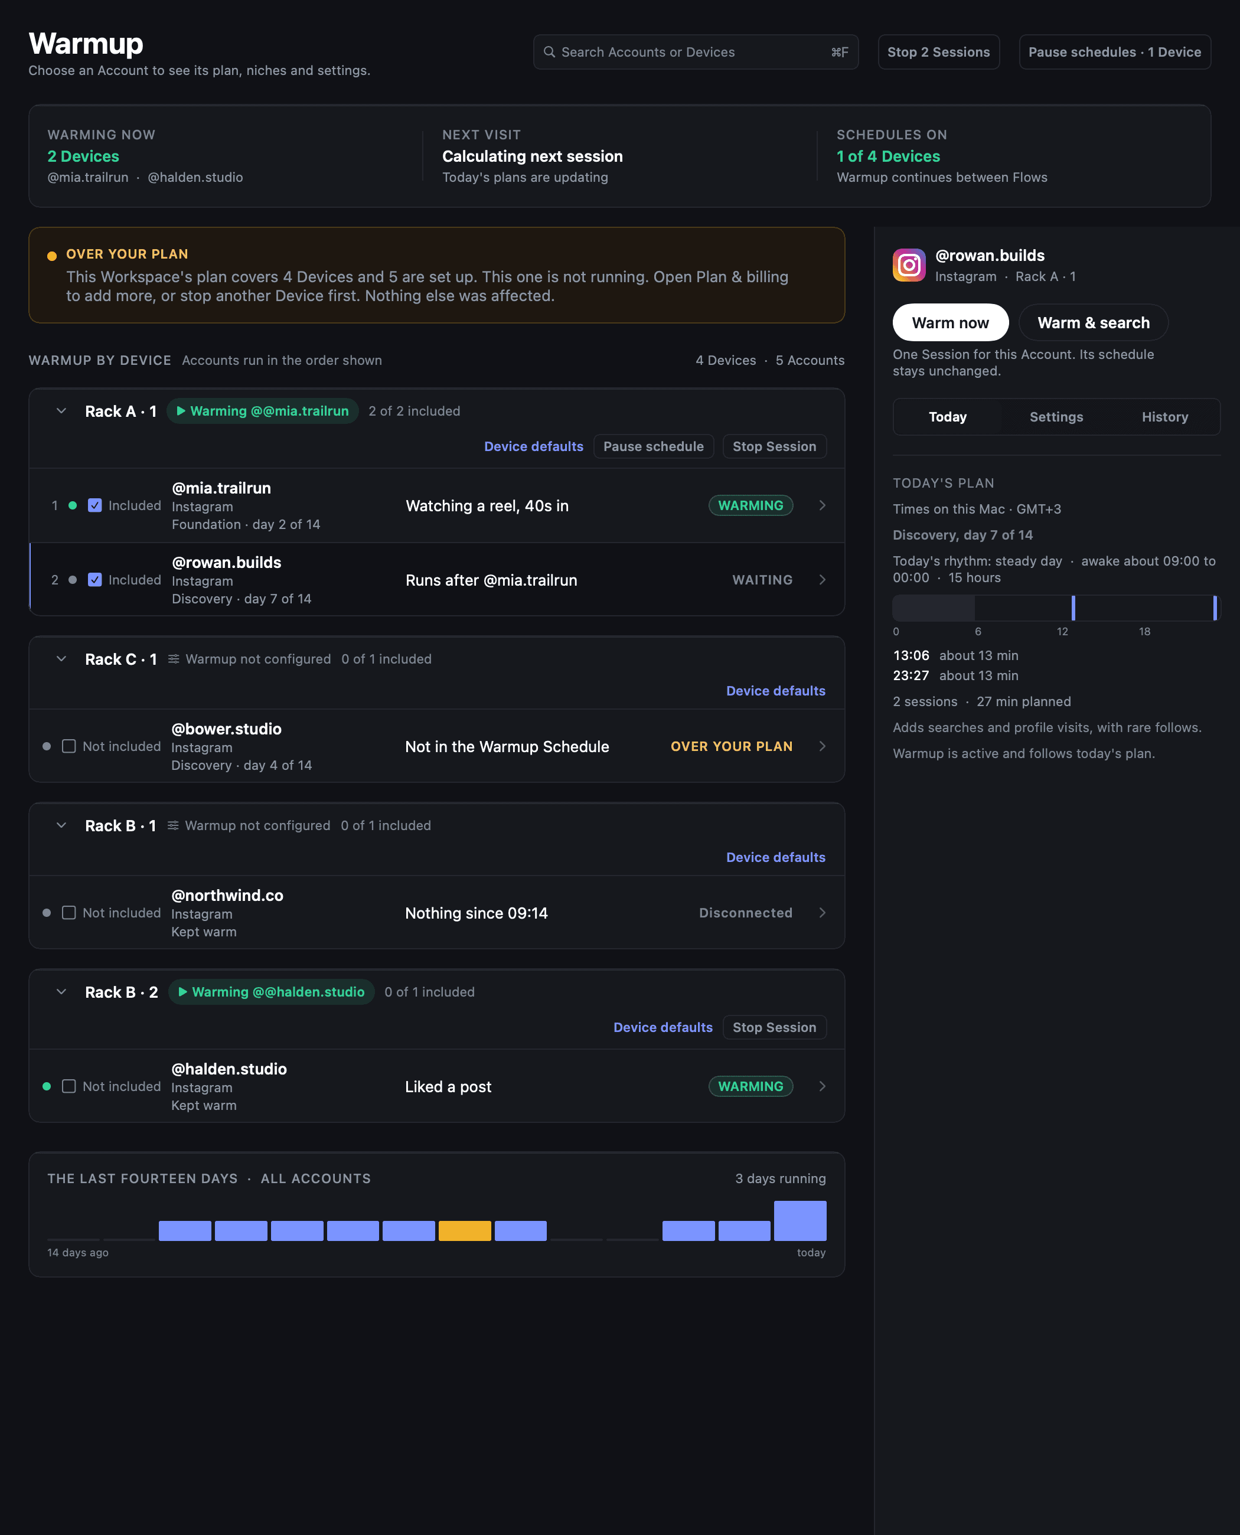Switch to the Today tab
Image resolution: width=1240 pixels, height=1535 pixels.
point(947,416)
